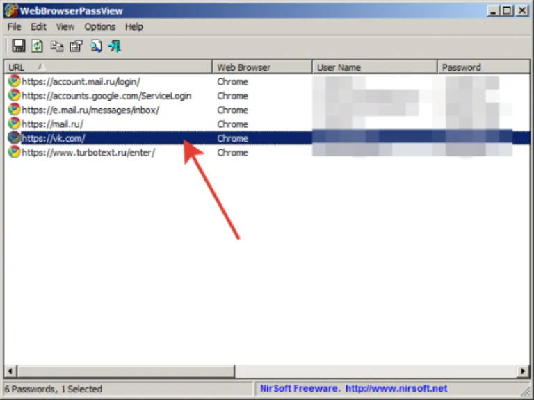Select the https://mail.ru/ entry
534x400 pixels.
(x=52, y=124)
